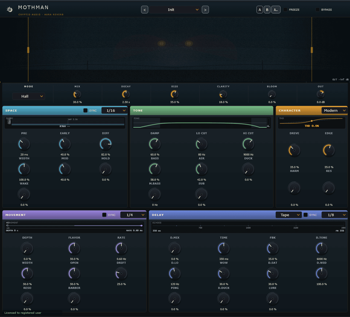Click the WIDTH knob in SPACE section
Viewport: 350px width, 317px height.
[x=24, y=169]
